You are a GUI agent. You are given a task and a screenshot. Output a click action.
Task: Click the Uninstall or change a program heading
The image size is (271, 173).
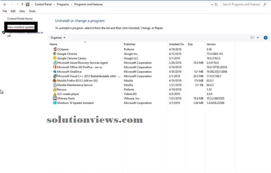[x=80, y=21]
